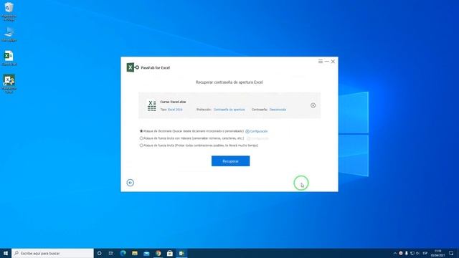The width and height of the screenshot is (459, 258).
Task: Switch to Chrome on the taskbar
Action: (158, 253)
